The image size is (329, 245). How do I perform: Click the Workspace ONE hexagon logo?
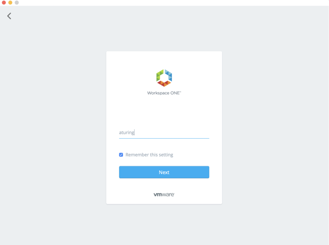point(164,78)
